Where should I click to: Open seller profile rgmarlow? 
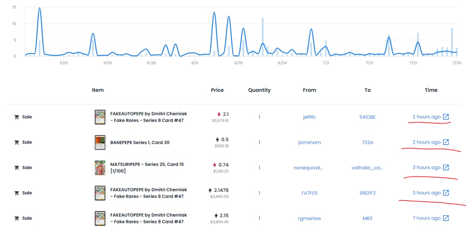(x=309, y=219)
